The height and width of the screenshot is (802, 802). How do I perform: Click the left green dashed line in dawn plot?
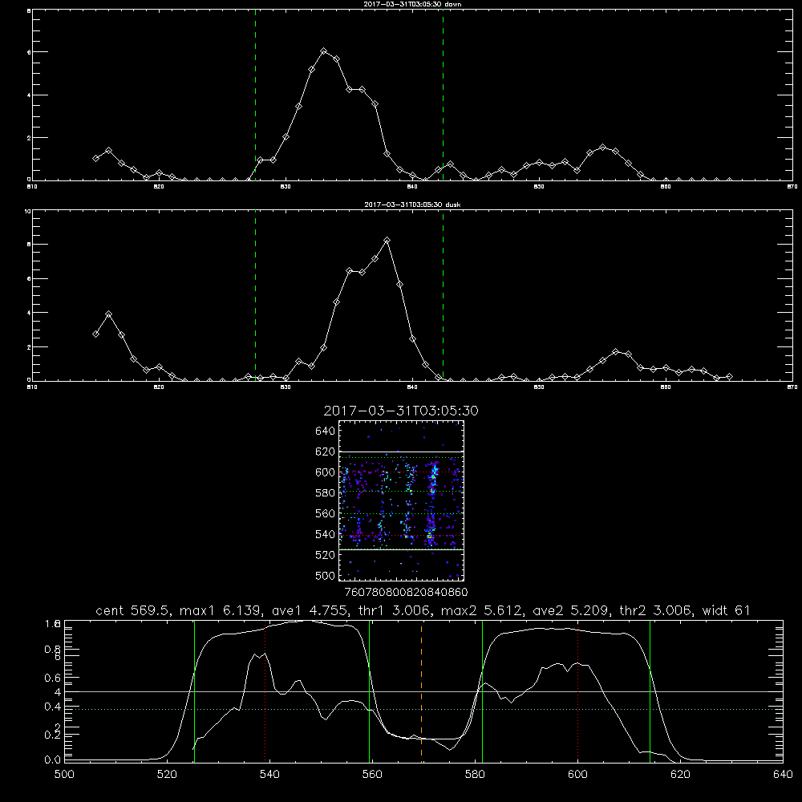coord(255,95)
